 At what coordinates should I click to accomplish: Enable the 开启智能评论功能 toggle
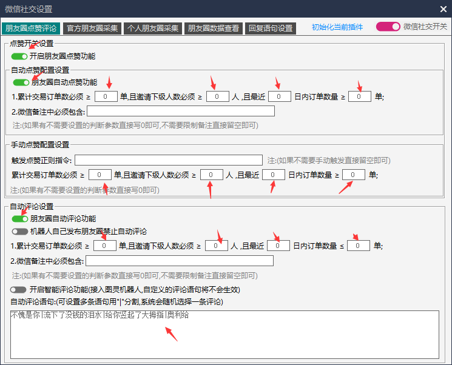18,290
